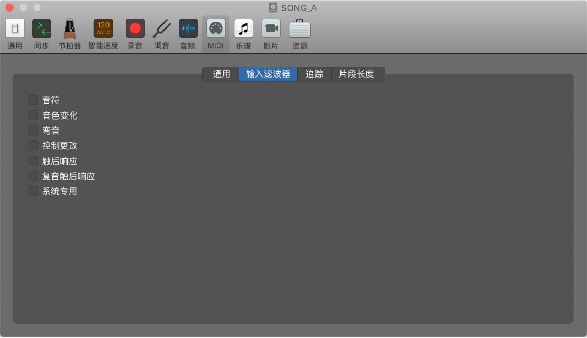Screen dimensions: 587x338
Task: Open the 影片 Movie settings icon
Action: (271, 29)
